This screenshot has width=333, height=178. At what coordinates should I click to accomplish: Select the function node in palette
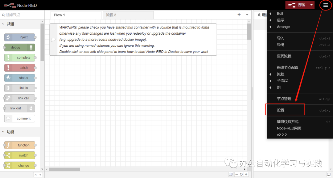20,145
